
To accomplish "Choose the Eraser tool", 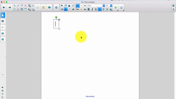I will (73, 9).
